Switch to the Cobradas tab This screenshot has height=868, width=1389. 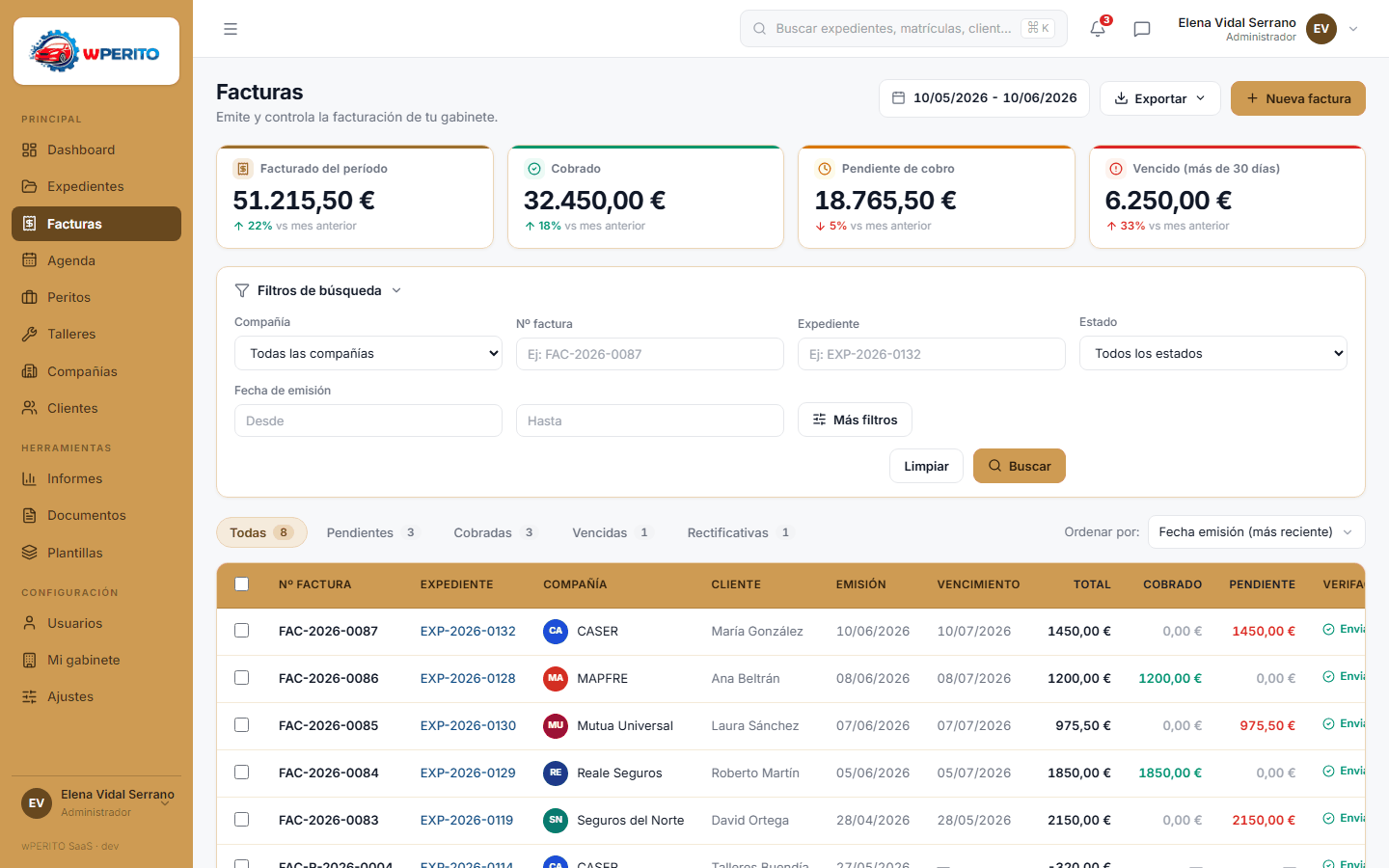[x=494, y=532]
